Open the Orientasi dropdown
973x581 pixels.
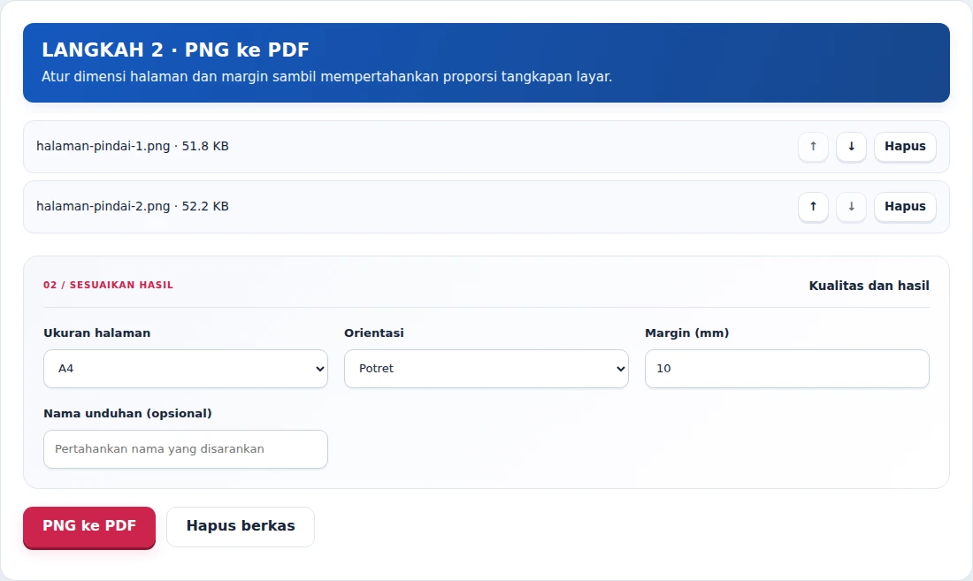click(486, 369)
